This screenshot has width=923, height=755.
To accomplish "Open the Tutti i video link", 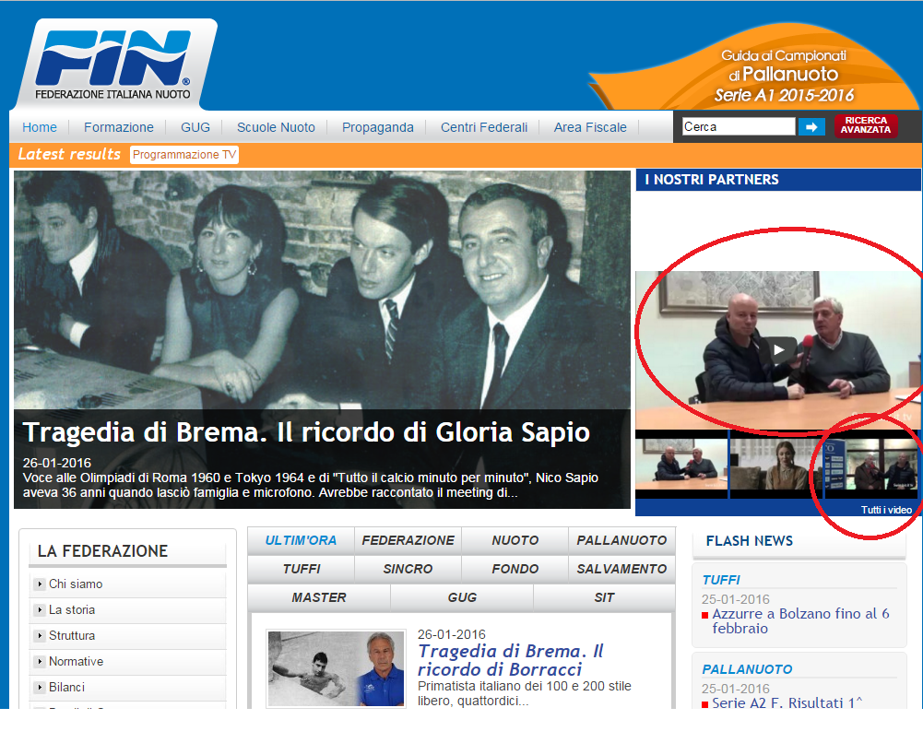I will (x=886, y=510).
